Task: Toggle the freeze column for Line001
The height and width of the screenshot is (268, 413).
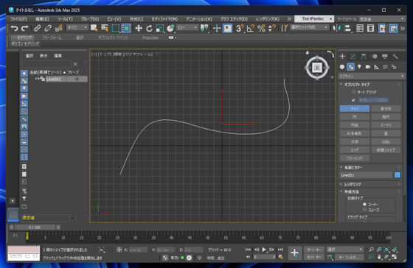Action: (77, 79)
